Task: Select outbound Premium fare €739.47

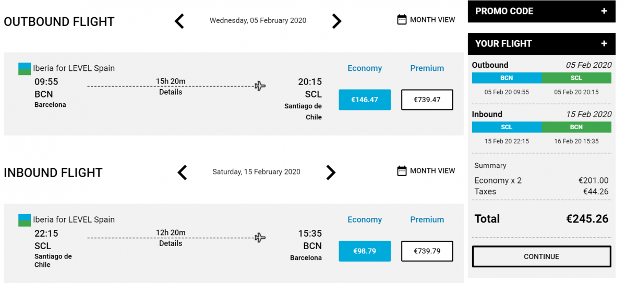Action: pos(427,100)
